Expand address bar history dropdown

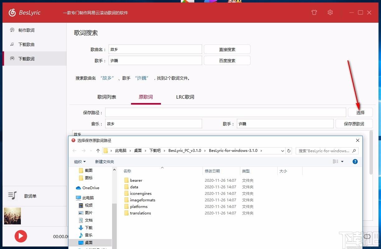pos(283,151)
